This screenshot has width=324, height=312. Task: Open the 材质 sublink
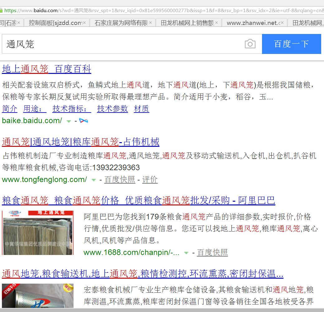coord(141,108)
